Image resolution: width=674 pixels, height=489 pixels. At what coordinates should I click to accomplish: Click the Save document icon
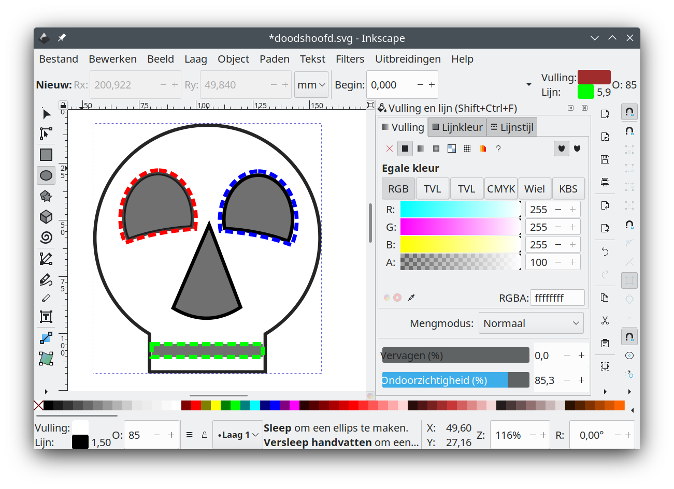[605, 159]
